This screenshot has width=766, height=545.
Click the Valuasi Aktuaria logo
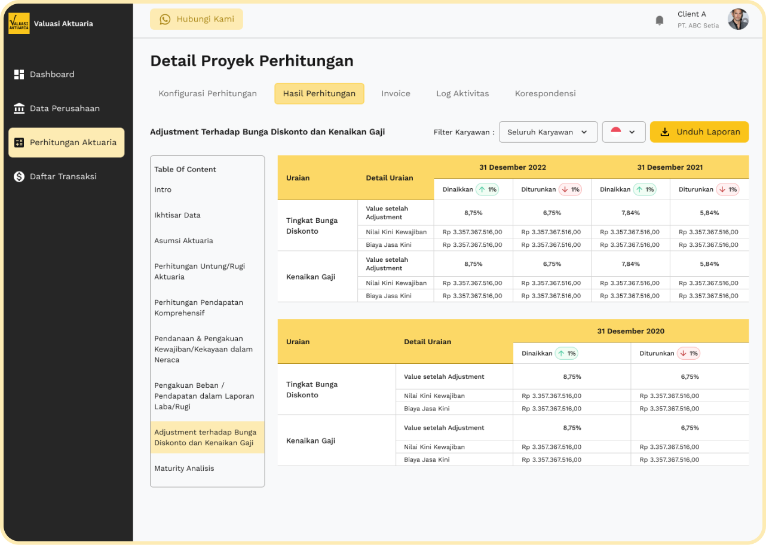point(19,24)
